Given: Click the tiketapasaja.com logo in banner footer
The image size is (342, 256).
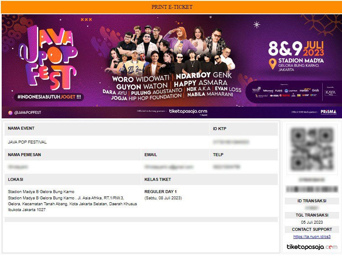Looking at the screenshot, I should coord(188,112).
